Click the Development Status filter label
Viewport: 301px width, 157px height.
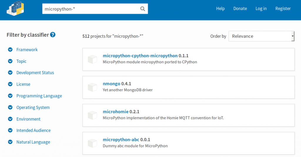tap(35, 73)
